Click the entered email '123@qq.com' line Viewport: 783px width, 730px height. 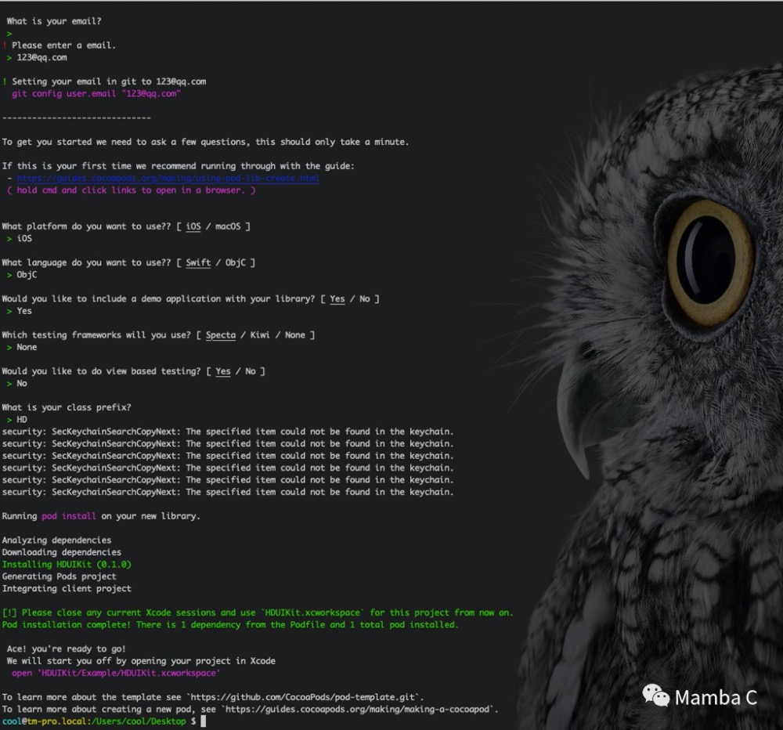click(37, 57)
